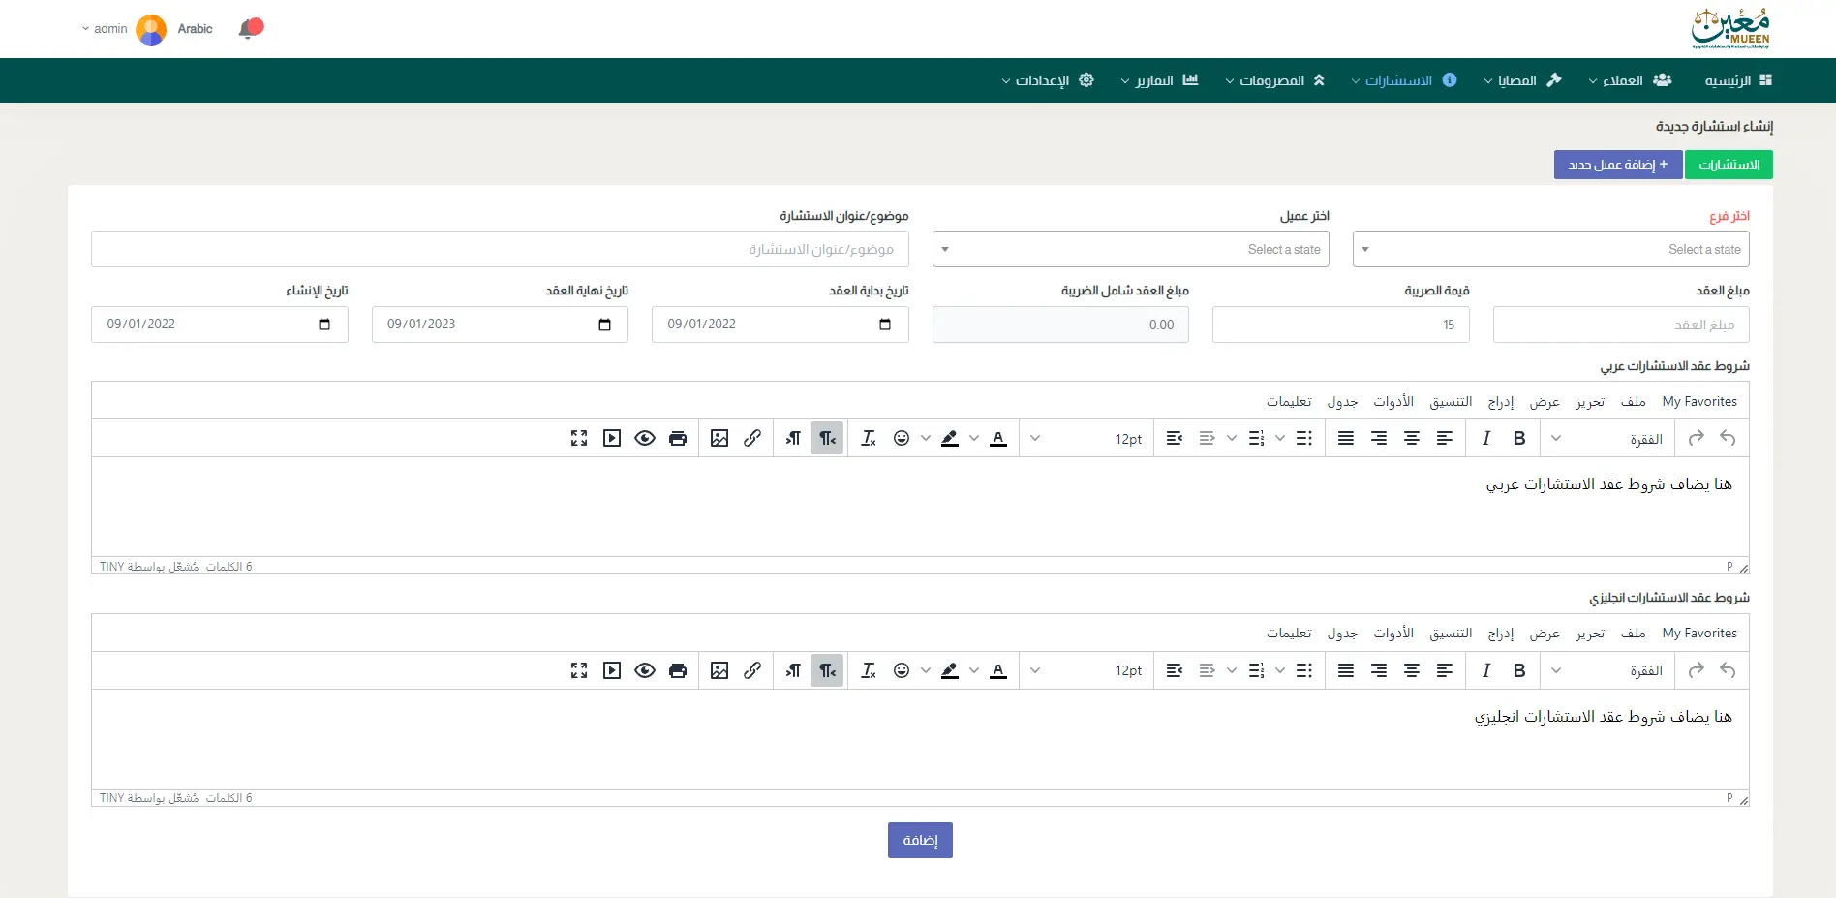Click the إضافة عميل جديد button
1836x898 pixels.
click(x=1618, y=165)
